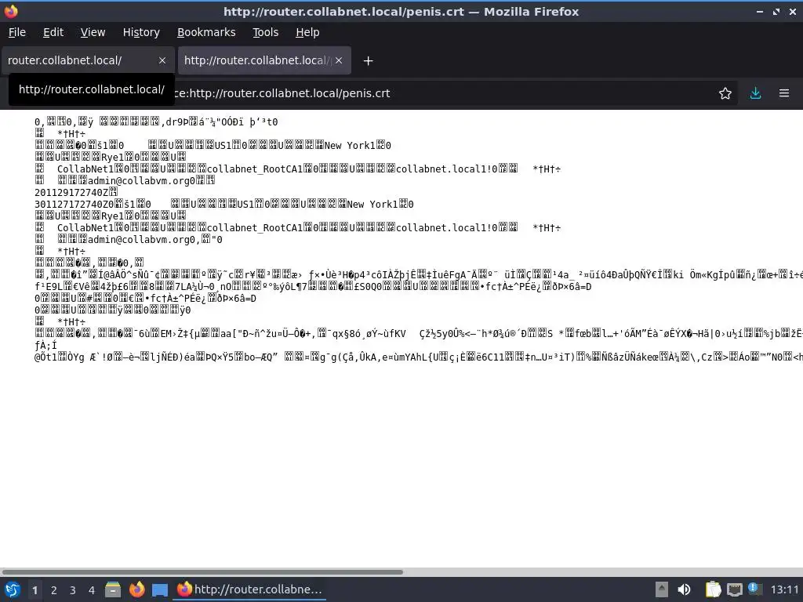Click the first 'admin@collabvm.org0' text
The image size is (803, 602).
click(x=141, y=181)
